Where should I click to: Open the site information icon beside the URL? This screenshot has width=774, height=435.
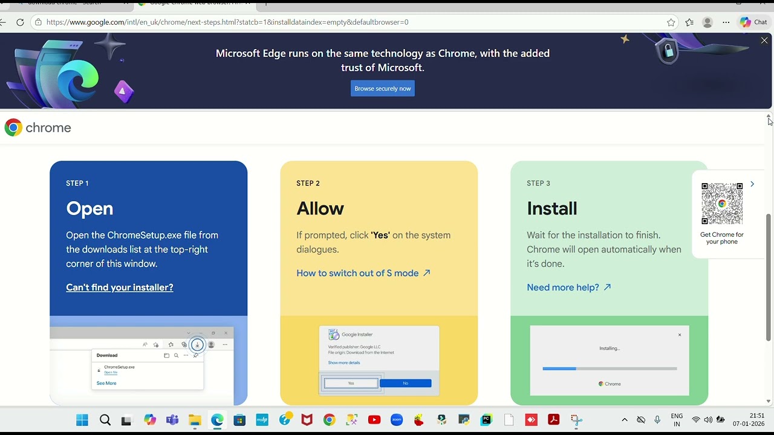pyautogui.click(x=38, y=22)
